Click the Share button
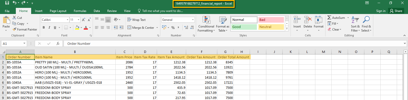The image size is (408, 100). (396, 11)
